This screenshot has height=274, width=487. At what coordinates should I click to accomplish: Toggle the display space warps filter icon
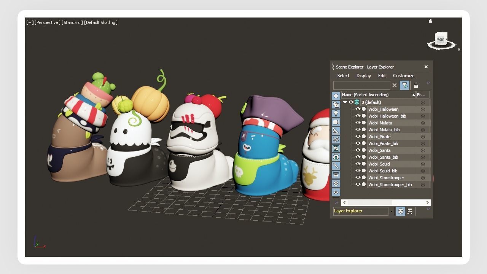click(x=336, y=140)
